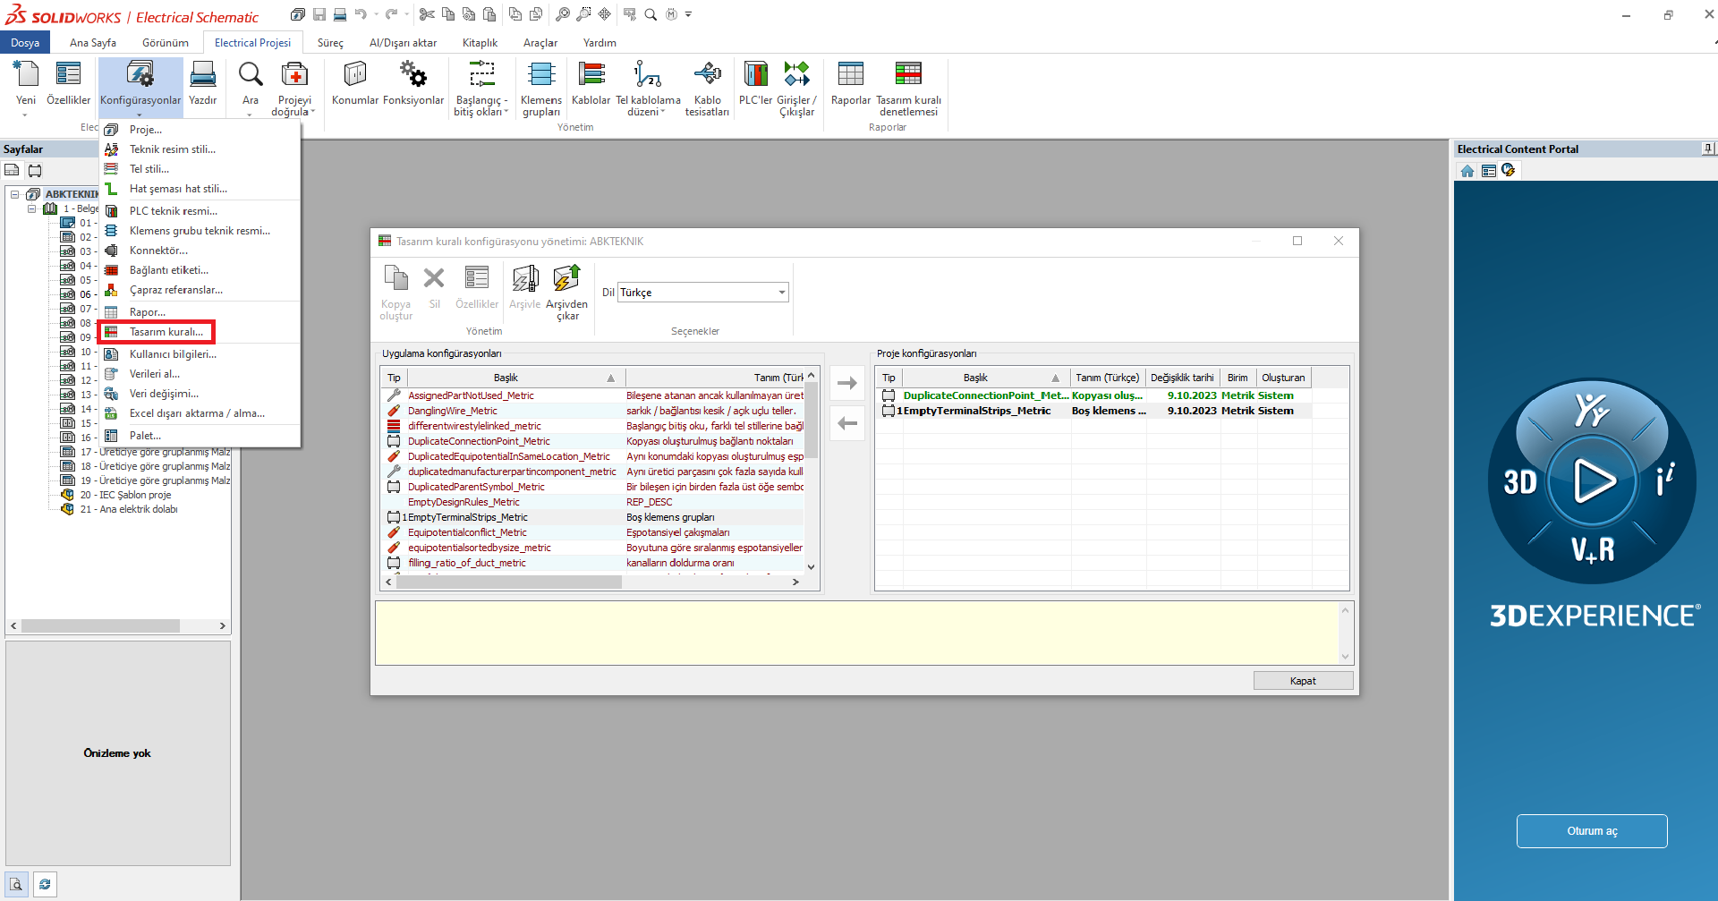Select Tasarım kuralı... menu entry

pyautogui.click(x=166, y=332)
